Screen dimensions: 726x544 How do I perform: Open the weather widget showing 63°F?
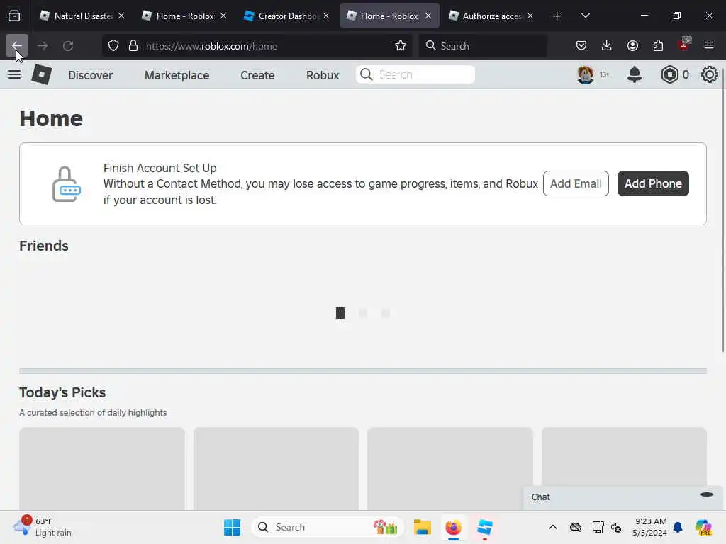[x=43, y=526]
